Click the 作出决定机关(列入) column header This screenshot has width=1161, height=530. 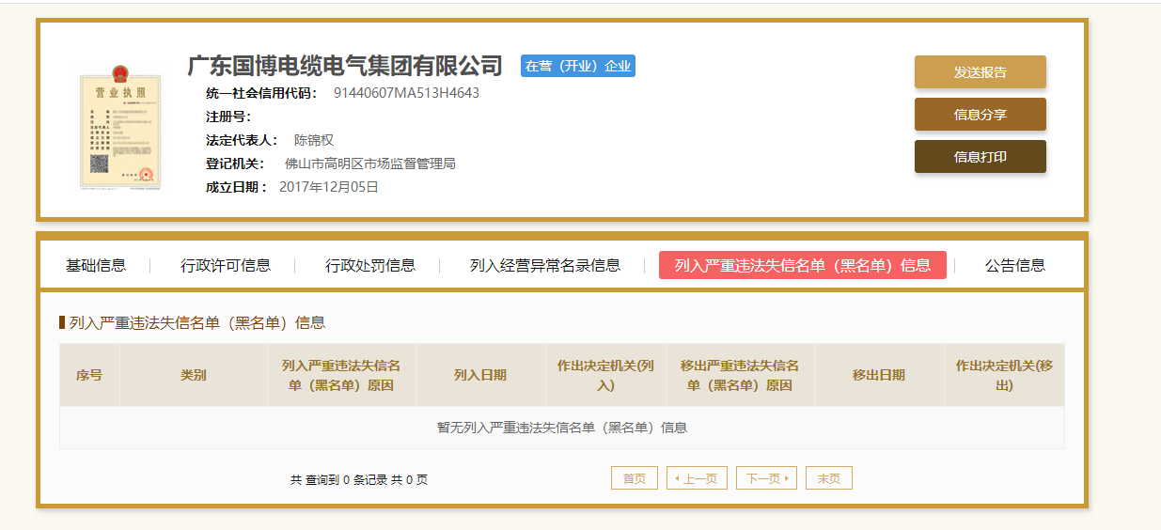click(605, 375)
